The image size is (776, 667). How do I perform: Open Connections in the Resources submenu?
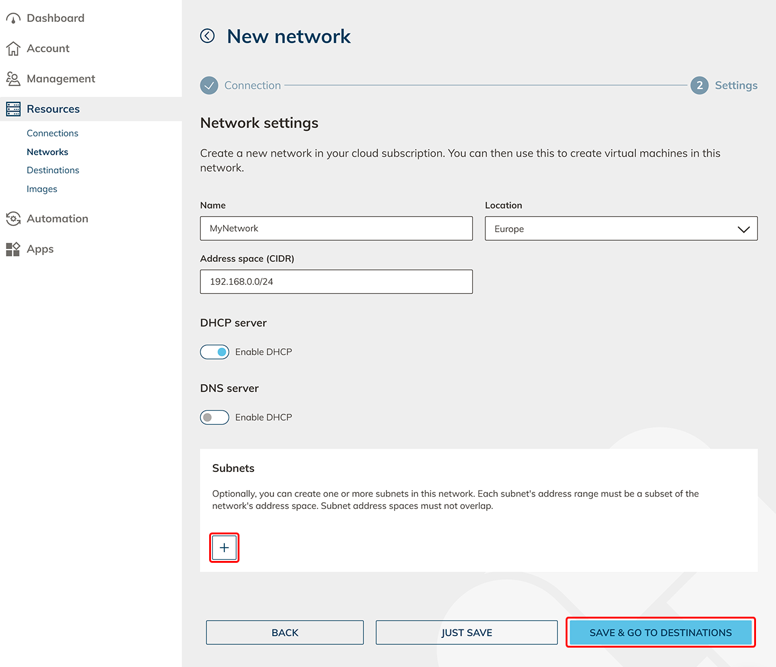tap(53, 133)
